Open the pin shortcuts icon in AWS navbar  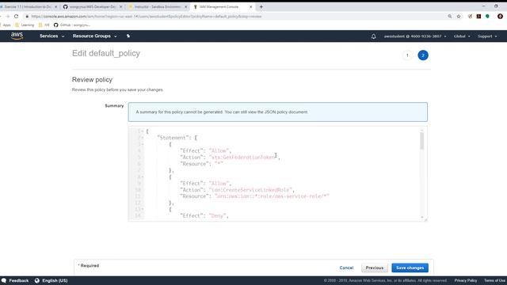(128, 36)
